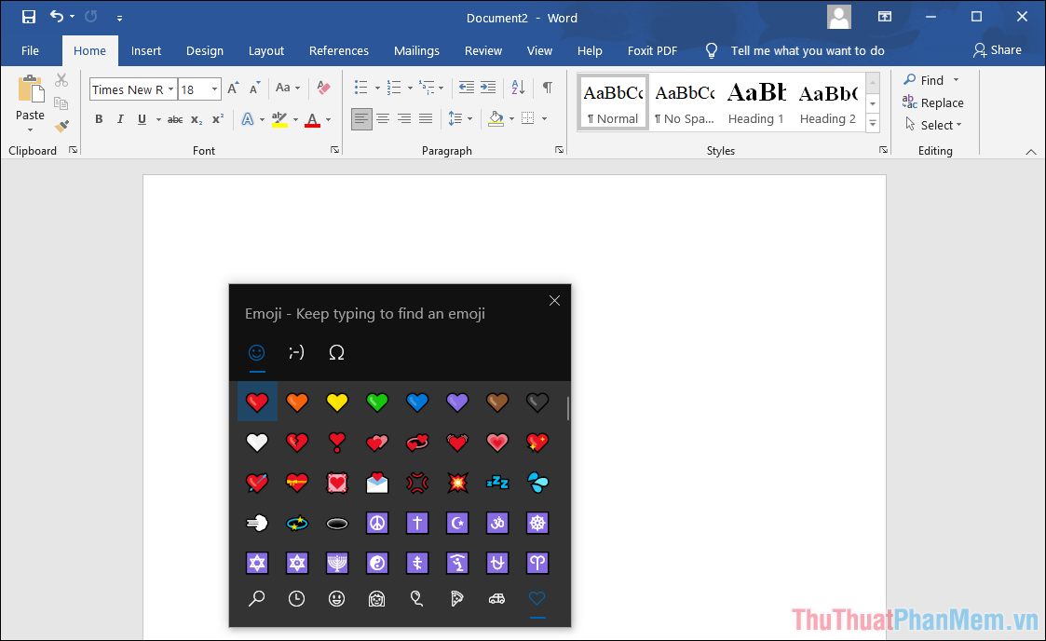Apply numbered list formatting
The width and height of the screenshot is (1046, 641).
tap(394, 88)
